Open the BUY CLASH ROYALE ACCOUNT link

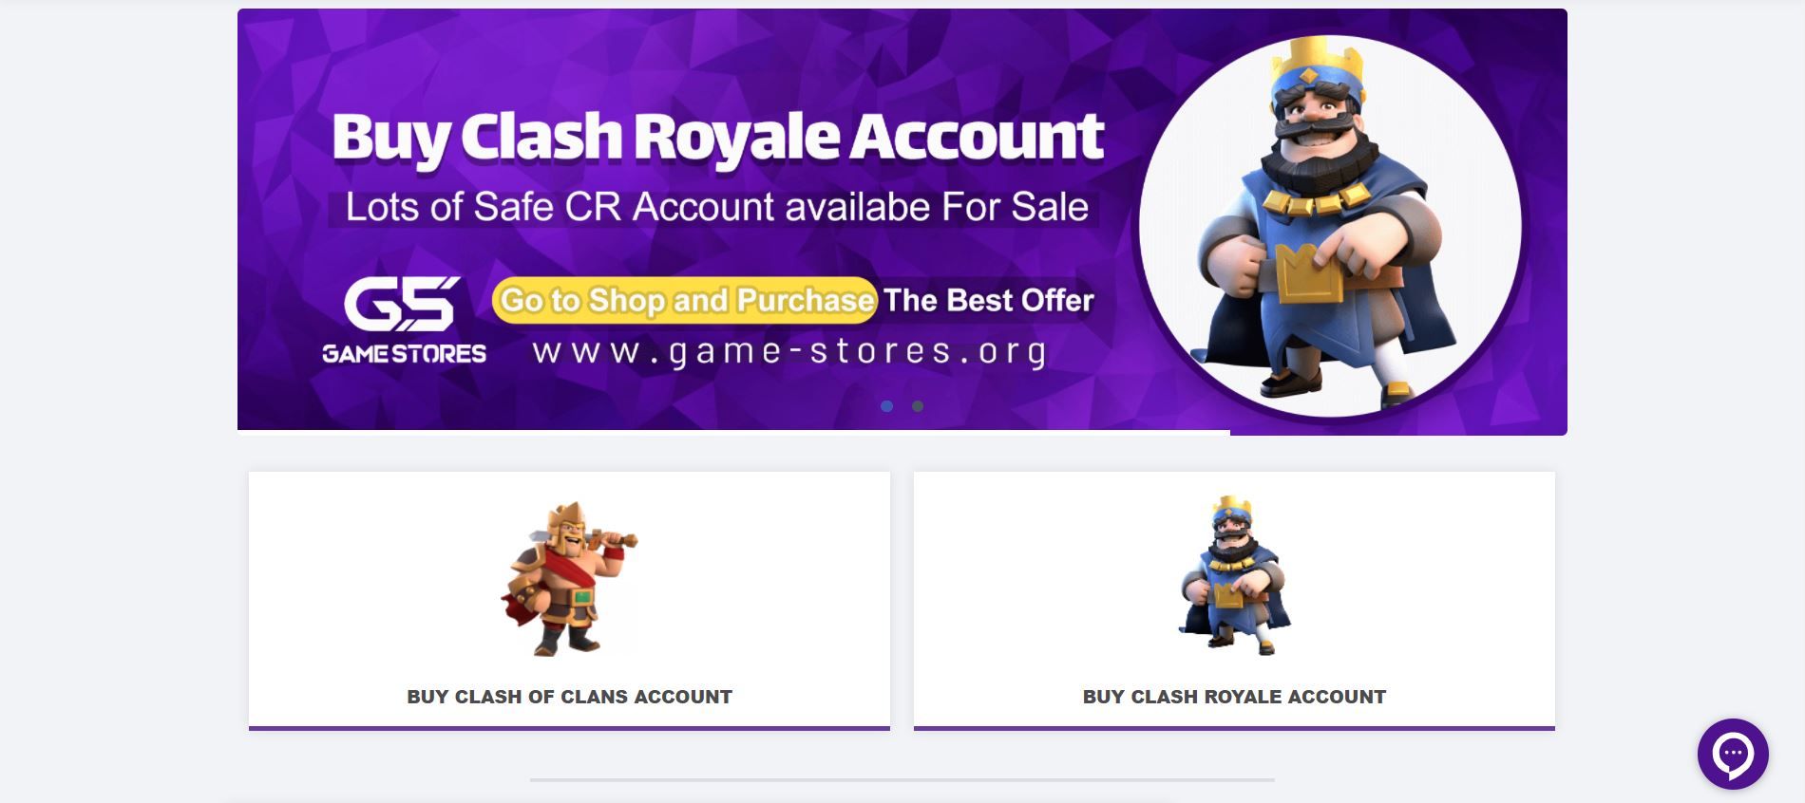[x=1234, y=697]
